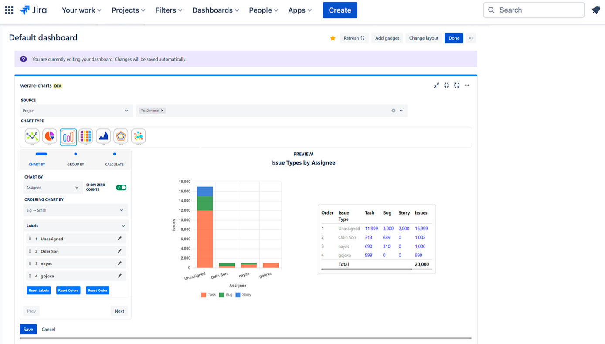Open the Ordering Chart By dropdown
This screenshot has width=605, height=344.
pos(75,210)
